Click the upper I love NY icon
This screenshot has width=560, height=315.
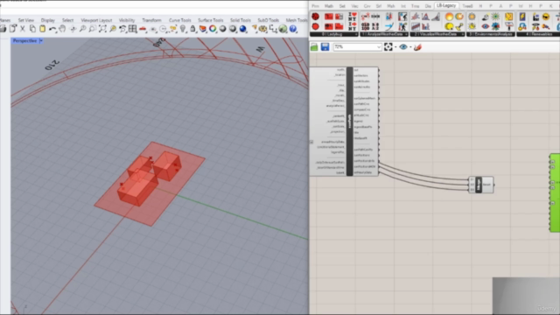coord(352,17)
